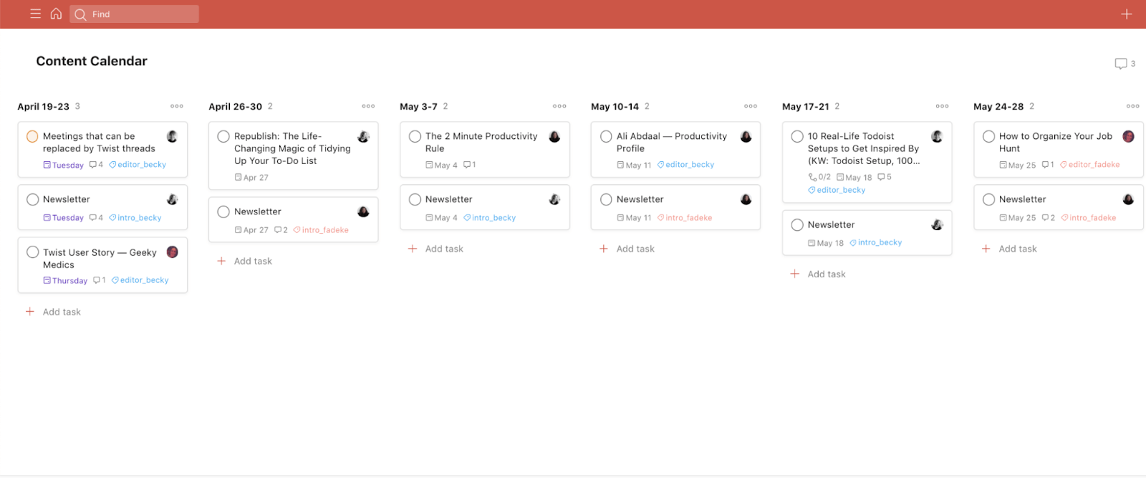This screenshot has width=1146, height=478.
Task: Open May 10-14 section more options
Action: [x=751, y=106]
